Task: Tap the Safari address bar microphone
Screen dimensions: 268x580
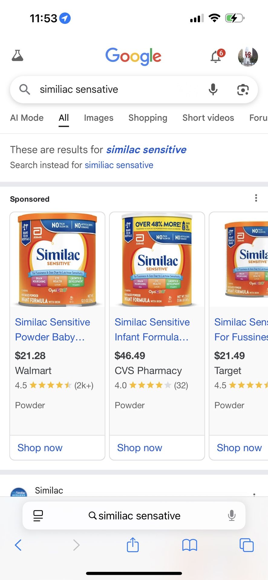Action: pyautogui.click(x=232, y=515)
